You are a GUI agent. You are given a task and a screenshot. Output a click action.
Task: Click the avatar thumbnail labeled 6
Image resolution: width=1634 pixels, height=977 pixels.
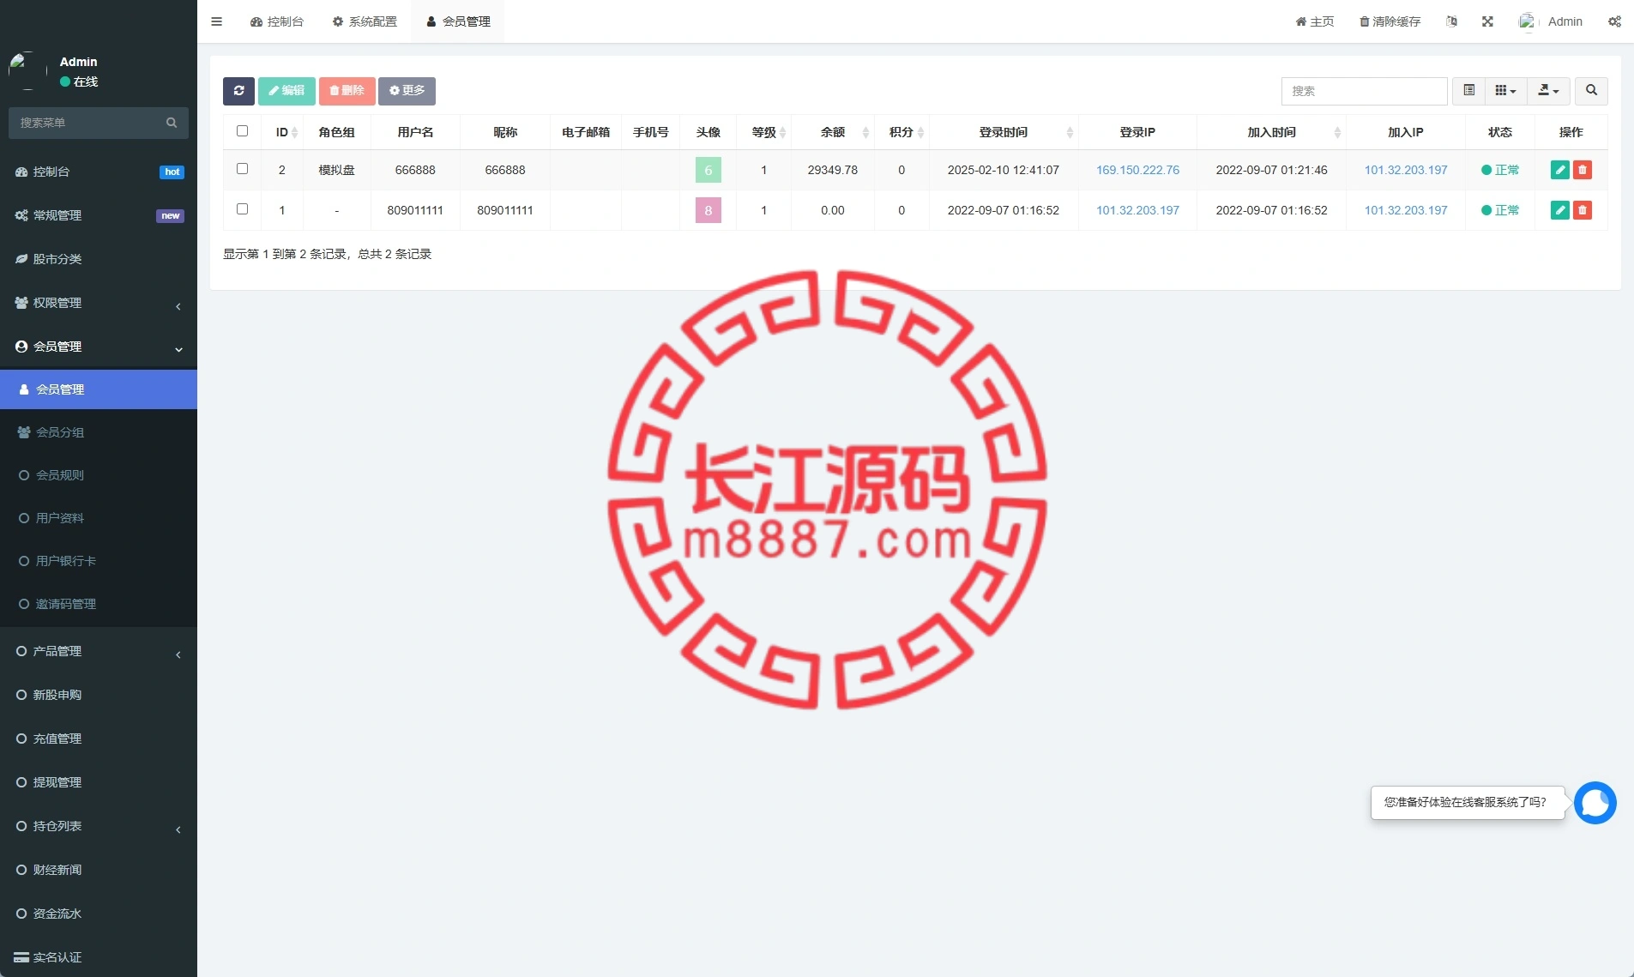pos(708,170)
